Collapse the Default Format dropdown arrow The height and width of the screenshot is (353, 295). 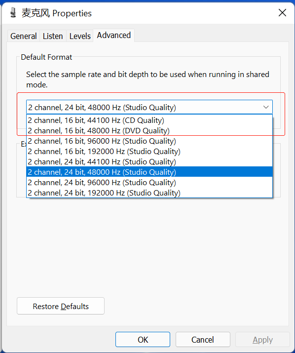click(266, 107)
